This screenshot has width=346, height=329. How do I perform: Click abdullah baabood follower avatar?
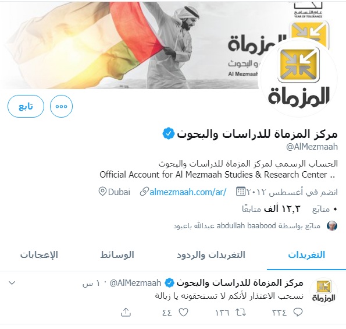(332, 226)
